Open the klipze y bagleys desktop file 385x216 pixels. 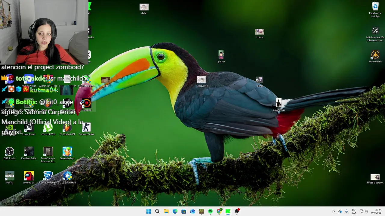(x=375, y=179)
